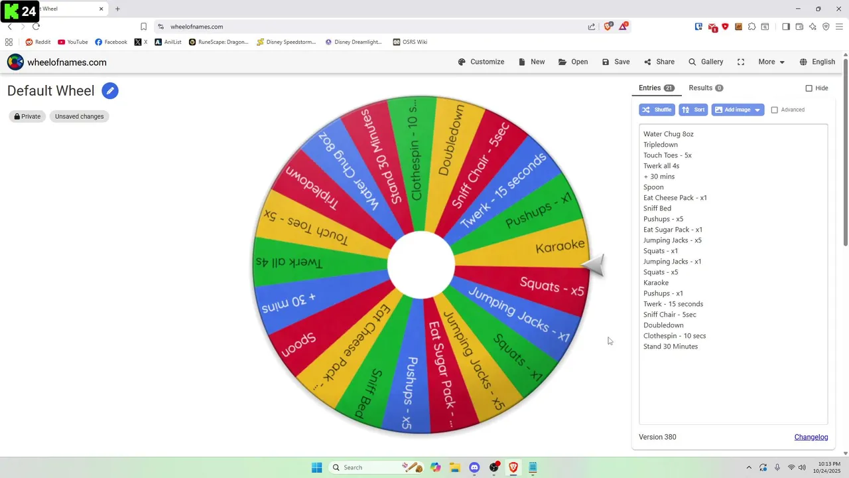Image resolution: width=849 pixels, height=478 pixels.
Task: Save the current wheel
Action: [616, 62]
